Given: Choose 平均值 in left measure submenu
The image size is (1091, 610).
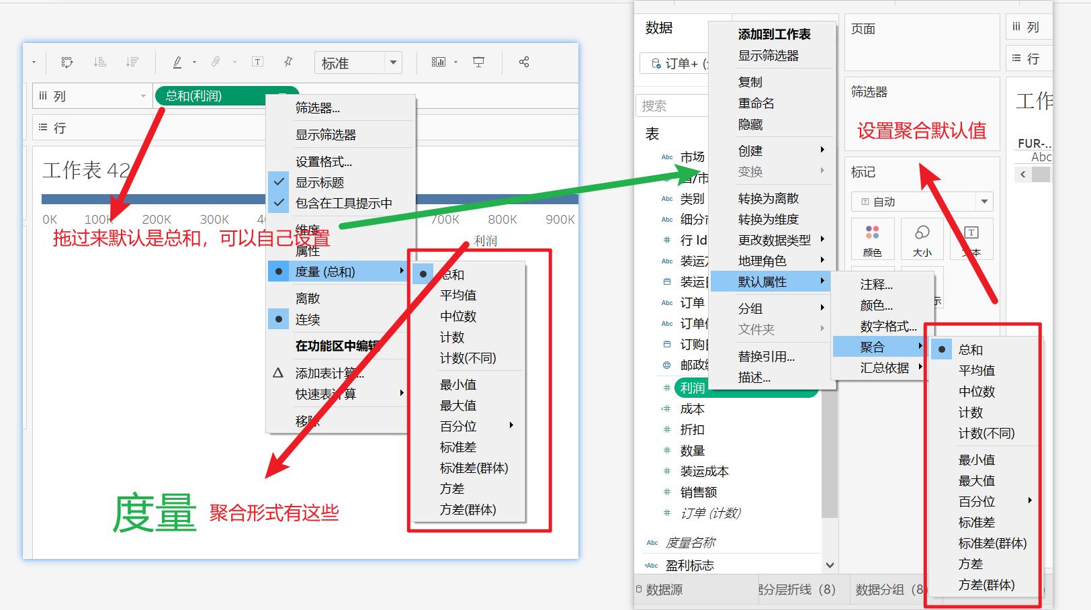Looking at the screenshot, I should coord(468,295).
